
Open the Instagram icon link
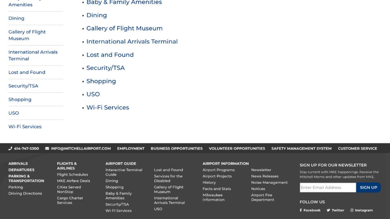coord(352,210)
